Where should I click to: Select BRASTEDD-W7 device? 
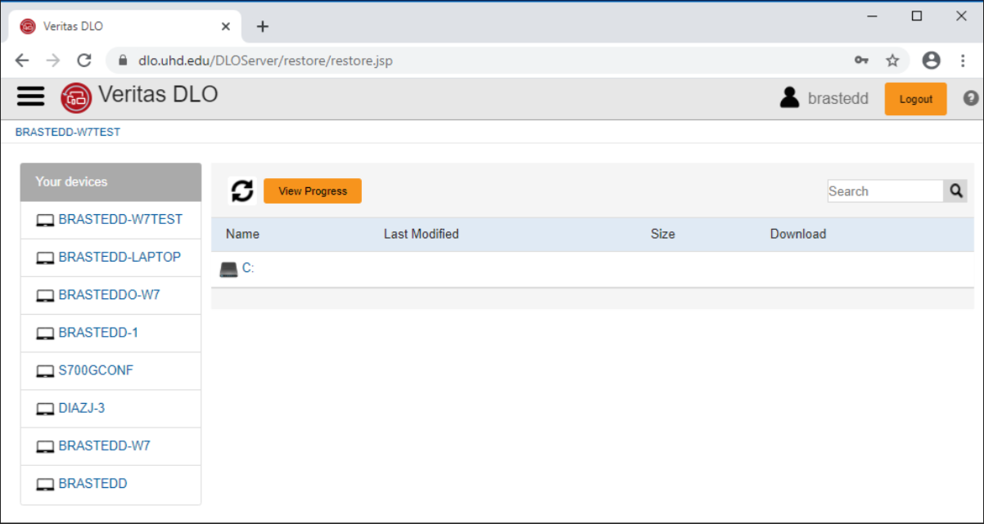tap(105, 446)
